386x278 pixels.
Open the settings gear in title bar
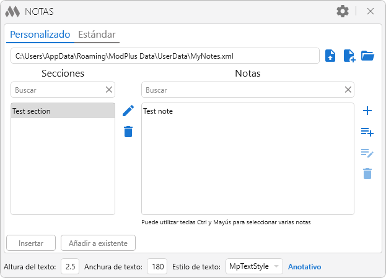343,11
